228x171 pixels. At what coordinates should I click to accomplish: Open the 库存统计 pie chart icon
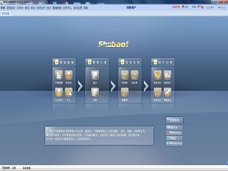(157, 75)
